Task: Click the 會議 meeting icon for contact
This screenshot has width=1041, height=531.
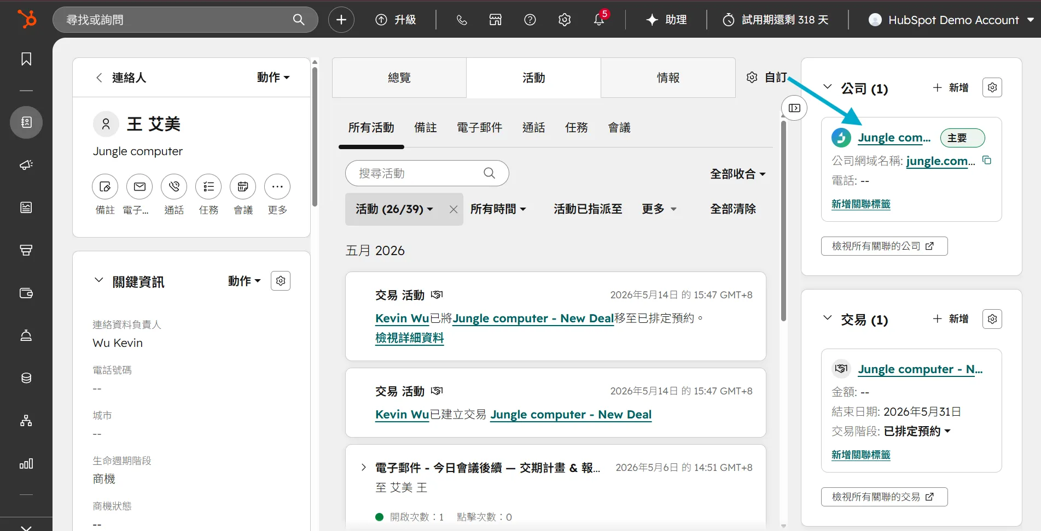Action: [243, 187]
